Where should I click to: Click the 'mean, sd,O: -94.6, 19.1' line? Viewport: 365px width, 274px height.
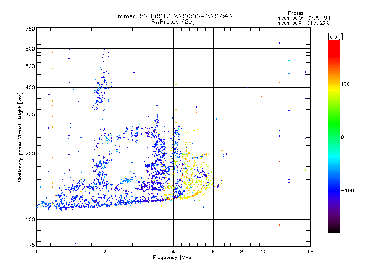click(304, 18)
